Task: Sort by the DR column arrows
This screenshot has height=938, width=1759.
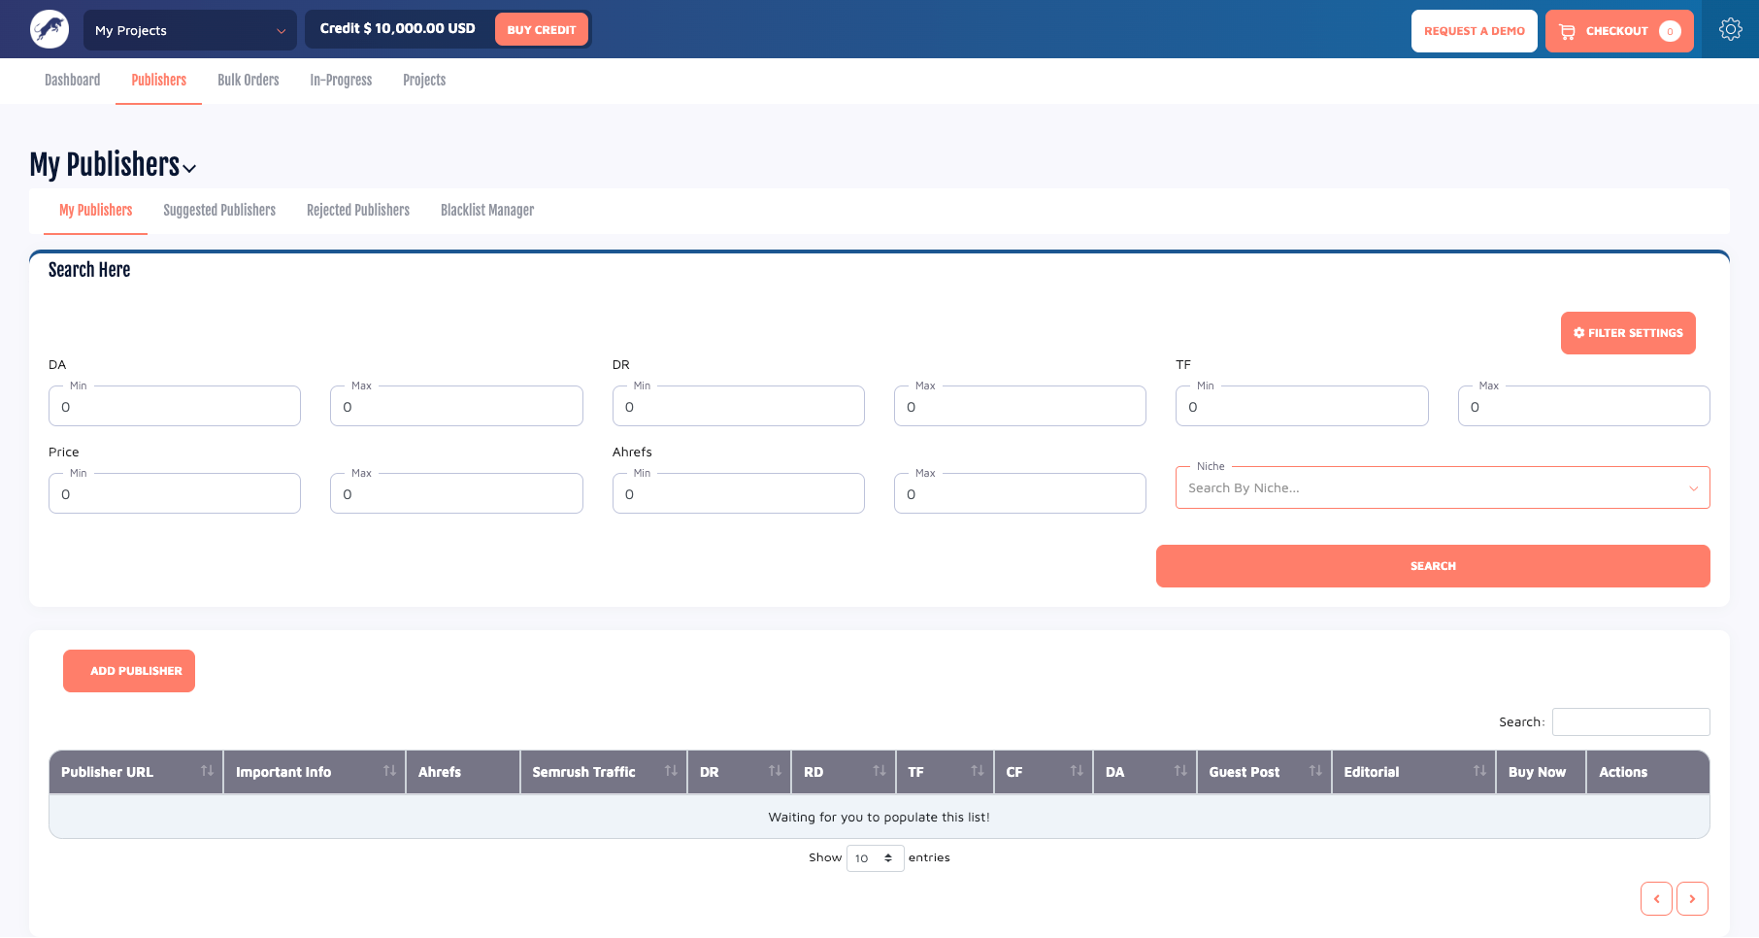Action: pyautogui.click(x=775, y=771)
